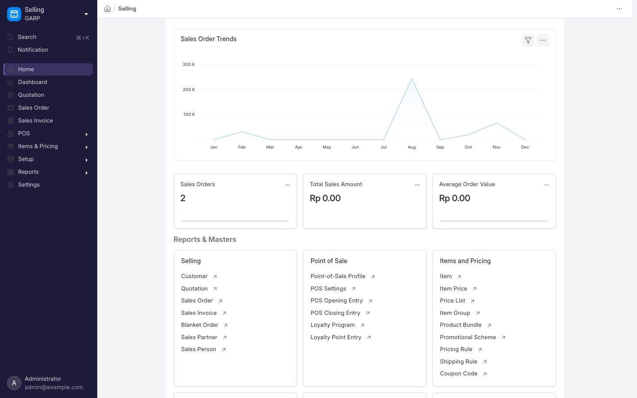Screen dimensions: 637x398
Task: Expand the Reports sidebar submenu arrow
Action: click(x=87, y=172)
